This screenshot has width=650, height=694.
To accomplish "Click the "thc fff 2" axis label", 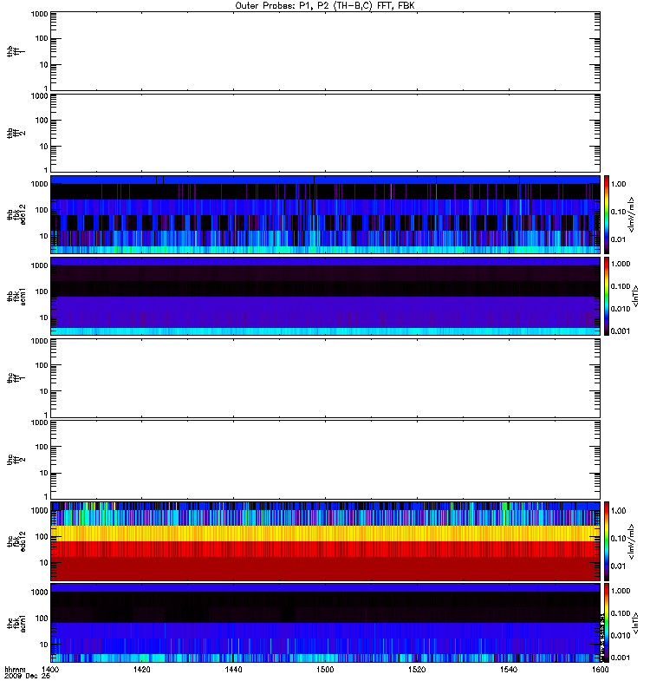I will click(x=16, y=460).
